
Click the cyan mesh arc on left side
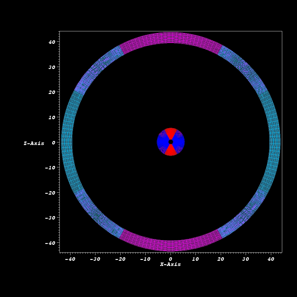[x=67, y=142]
